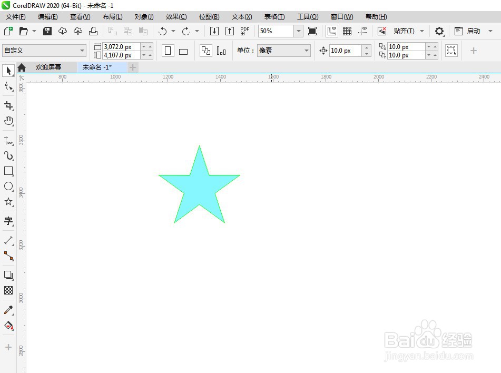501x373 pixels.
Task: Select the Text tool
Action: coord(8,221)
